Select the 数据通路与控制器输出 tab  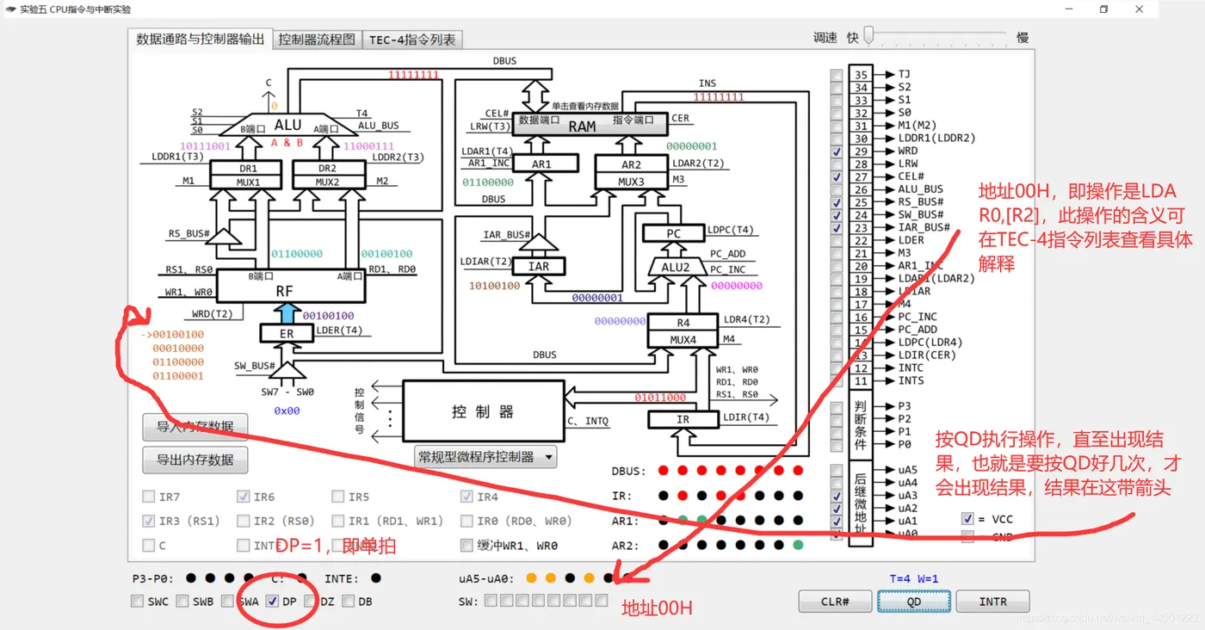[201, 39]
